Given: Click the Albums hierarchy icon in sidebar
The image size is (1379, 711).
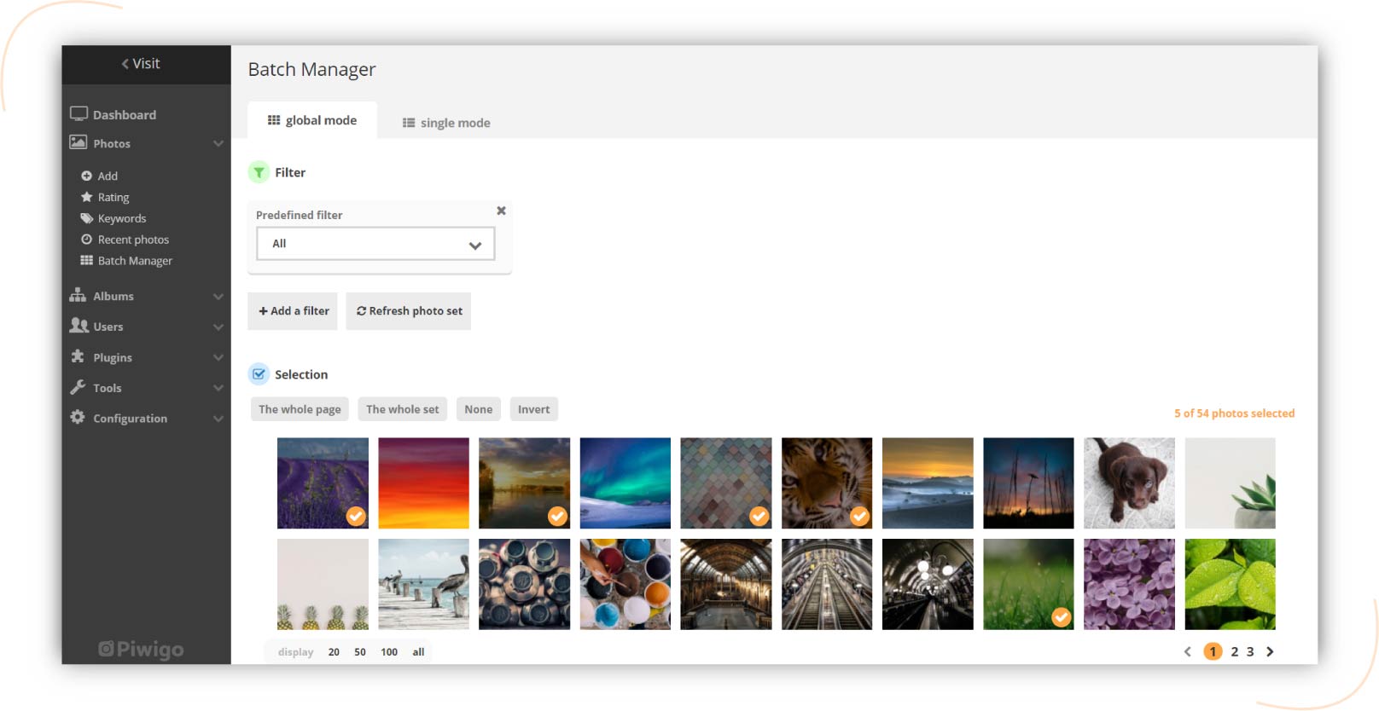Looking at the screenshot, I should pyautogui.click(x=78, y=296).
